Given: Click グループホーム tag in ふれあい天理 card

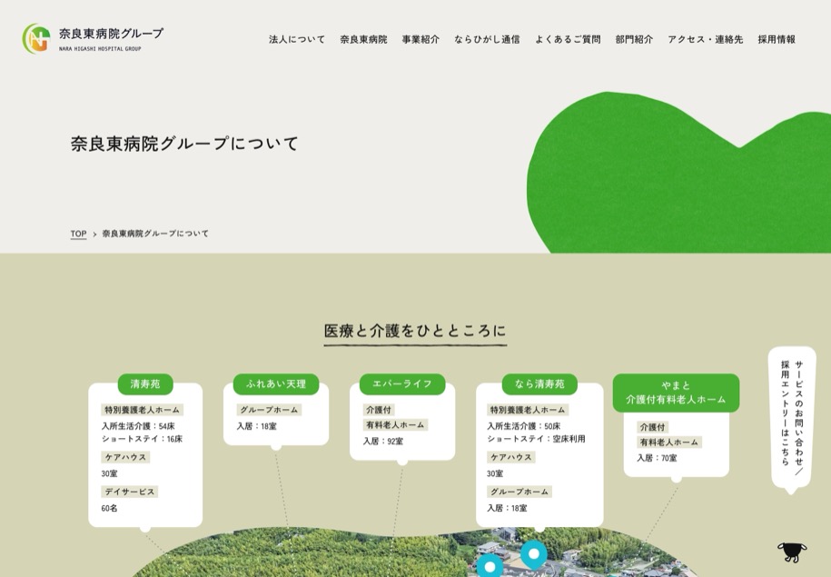Looking at the screenshot, I should [269, 410].
